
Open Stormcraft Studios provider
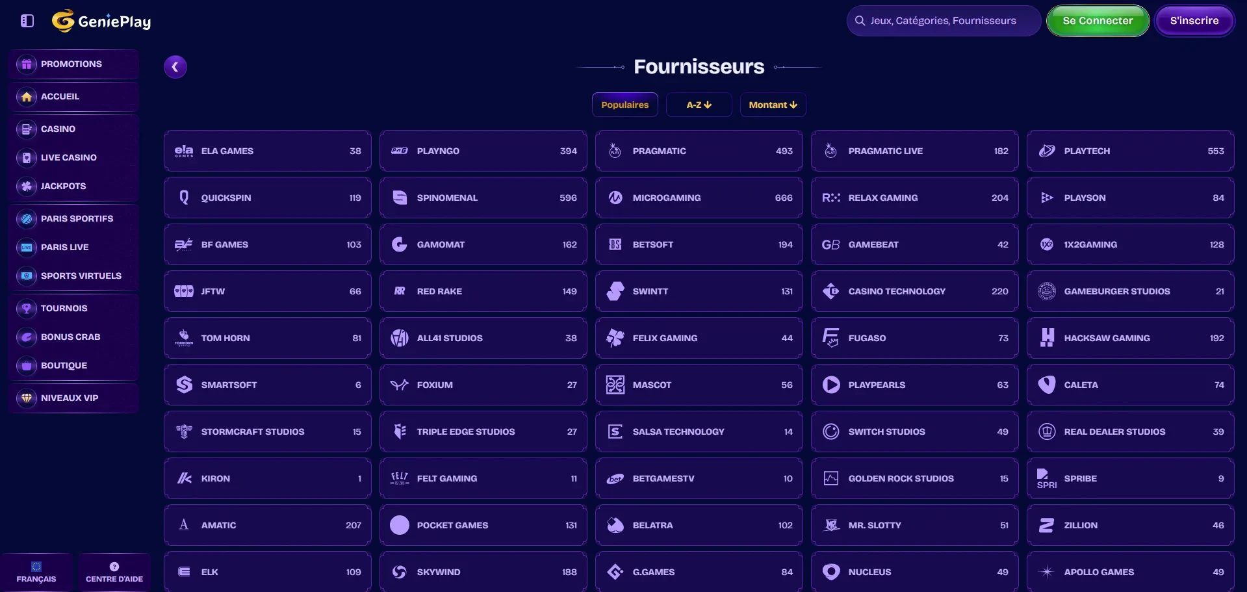click(x=268, y=431)
